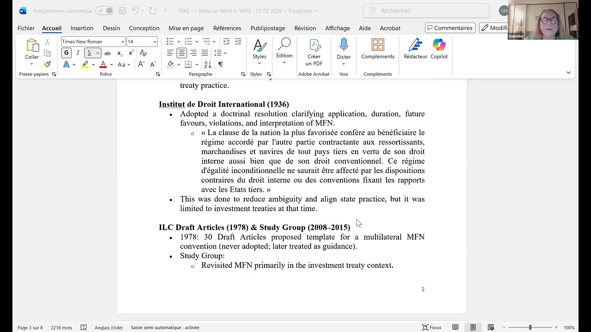591x332 pixels.
Task: Decrease the font size
Action: [153, 65]
